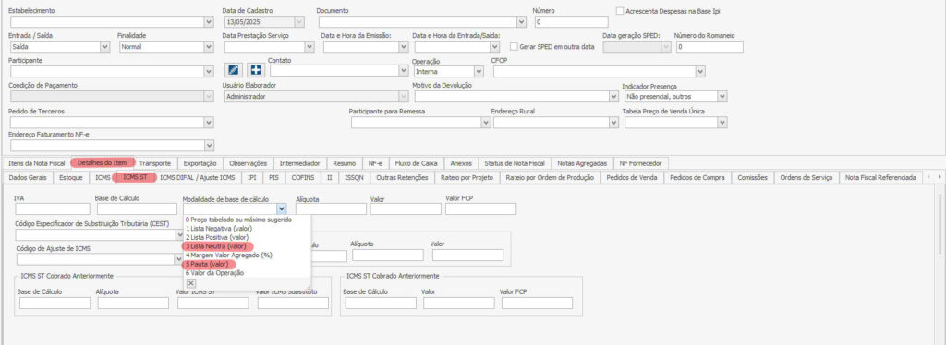Select the NF Fornecedor tab

[640, 163]
